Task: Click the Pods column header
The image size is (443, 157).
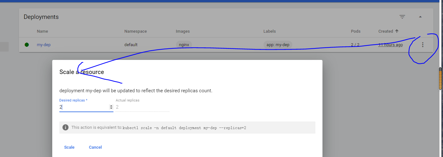Action: (x=356, y=31)
